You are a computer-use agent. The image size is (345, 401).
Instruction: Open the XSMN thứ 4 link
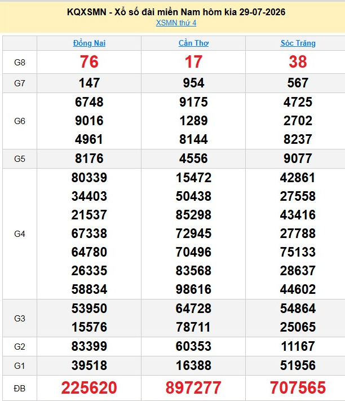click(176, 23)
